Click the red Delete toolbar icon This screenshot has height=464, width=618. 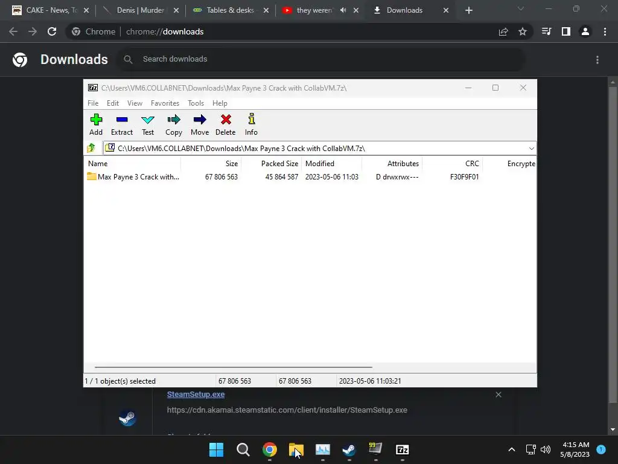tap(226, 124)
